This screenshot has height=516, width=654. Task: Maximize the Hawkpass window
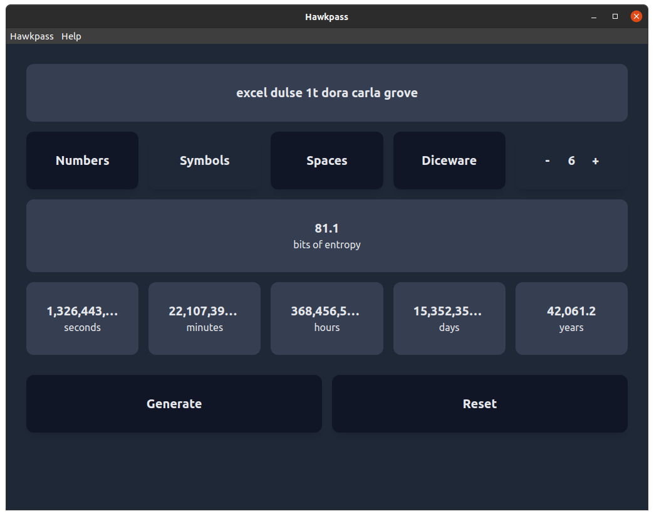click(615, 16)
